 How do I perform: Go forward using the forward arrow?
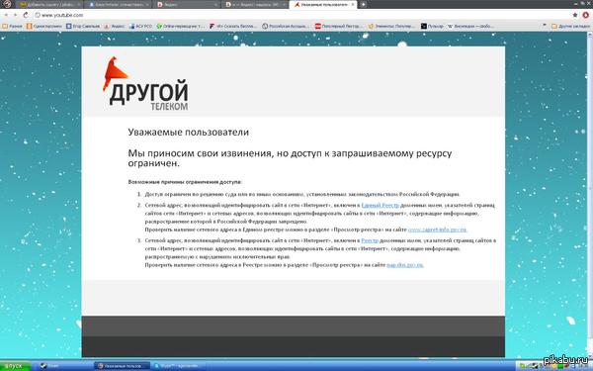click(x=16, y=15)
